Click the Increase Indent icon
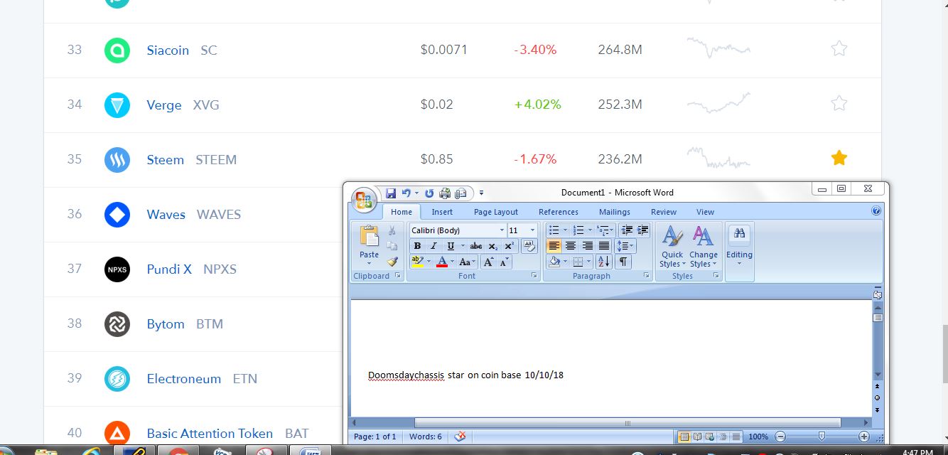Image resolution: width=948 pixels, height=455 pixels. (x=642, y=230)
